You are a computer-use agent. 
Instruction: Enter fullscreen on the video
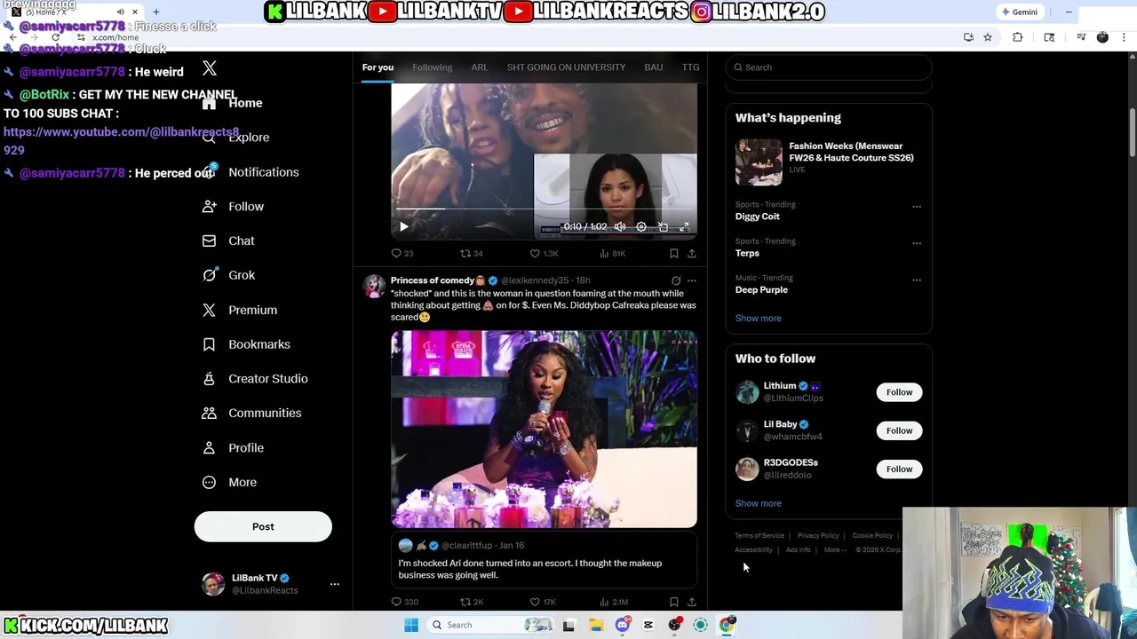(684, 226)
